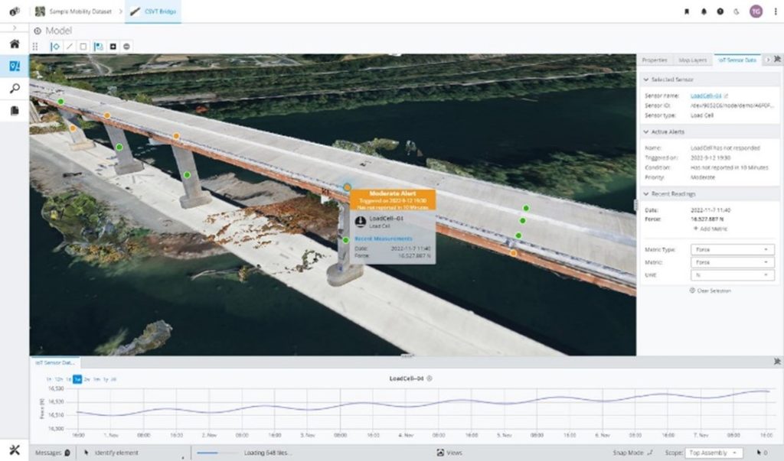Open the flag marker tool in toolbar
784x461 pixels.
click(x=100, y=46)
